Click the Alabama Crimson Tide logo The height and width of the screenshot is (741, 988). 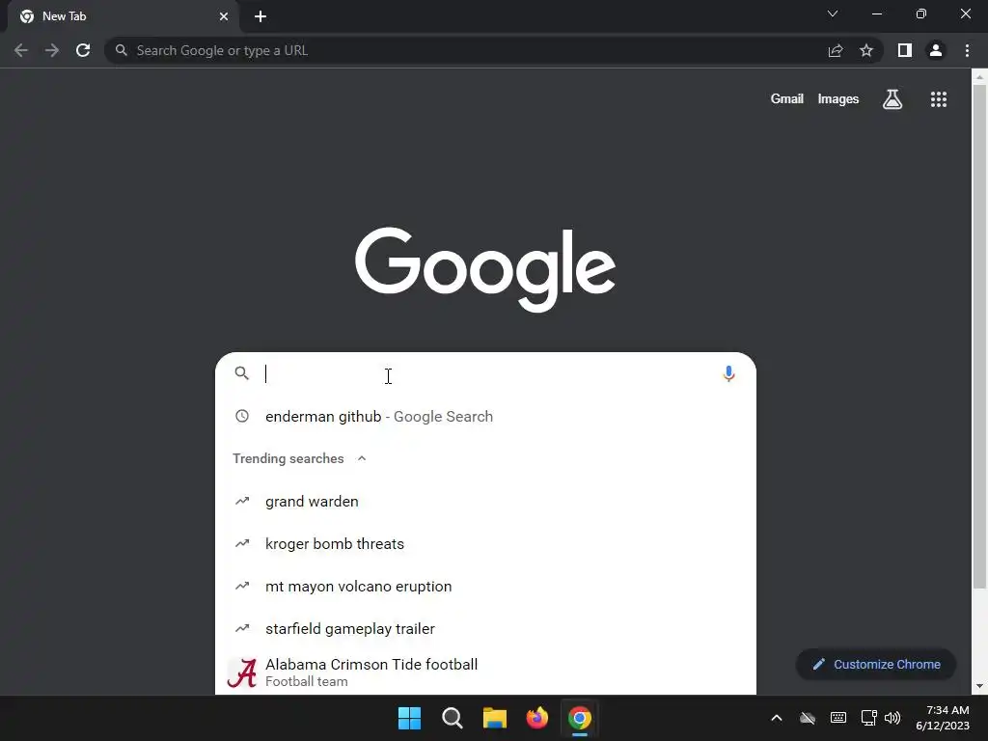click(242, 672)
